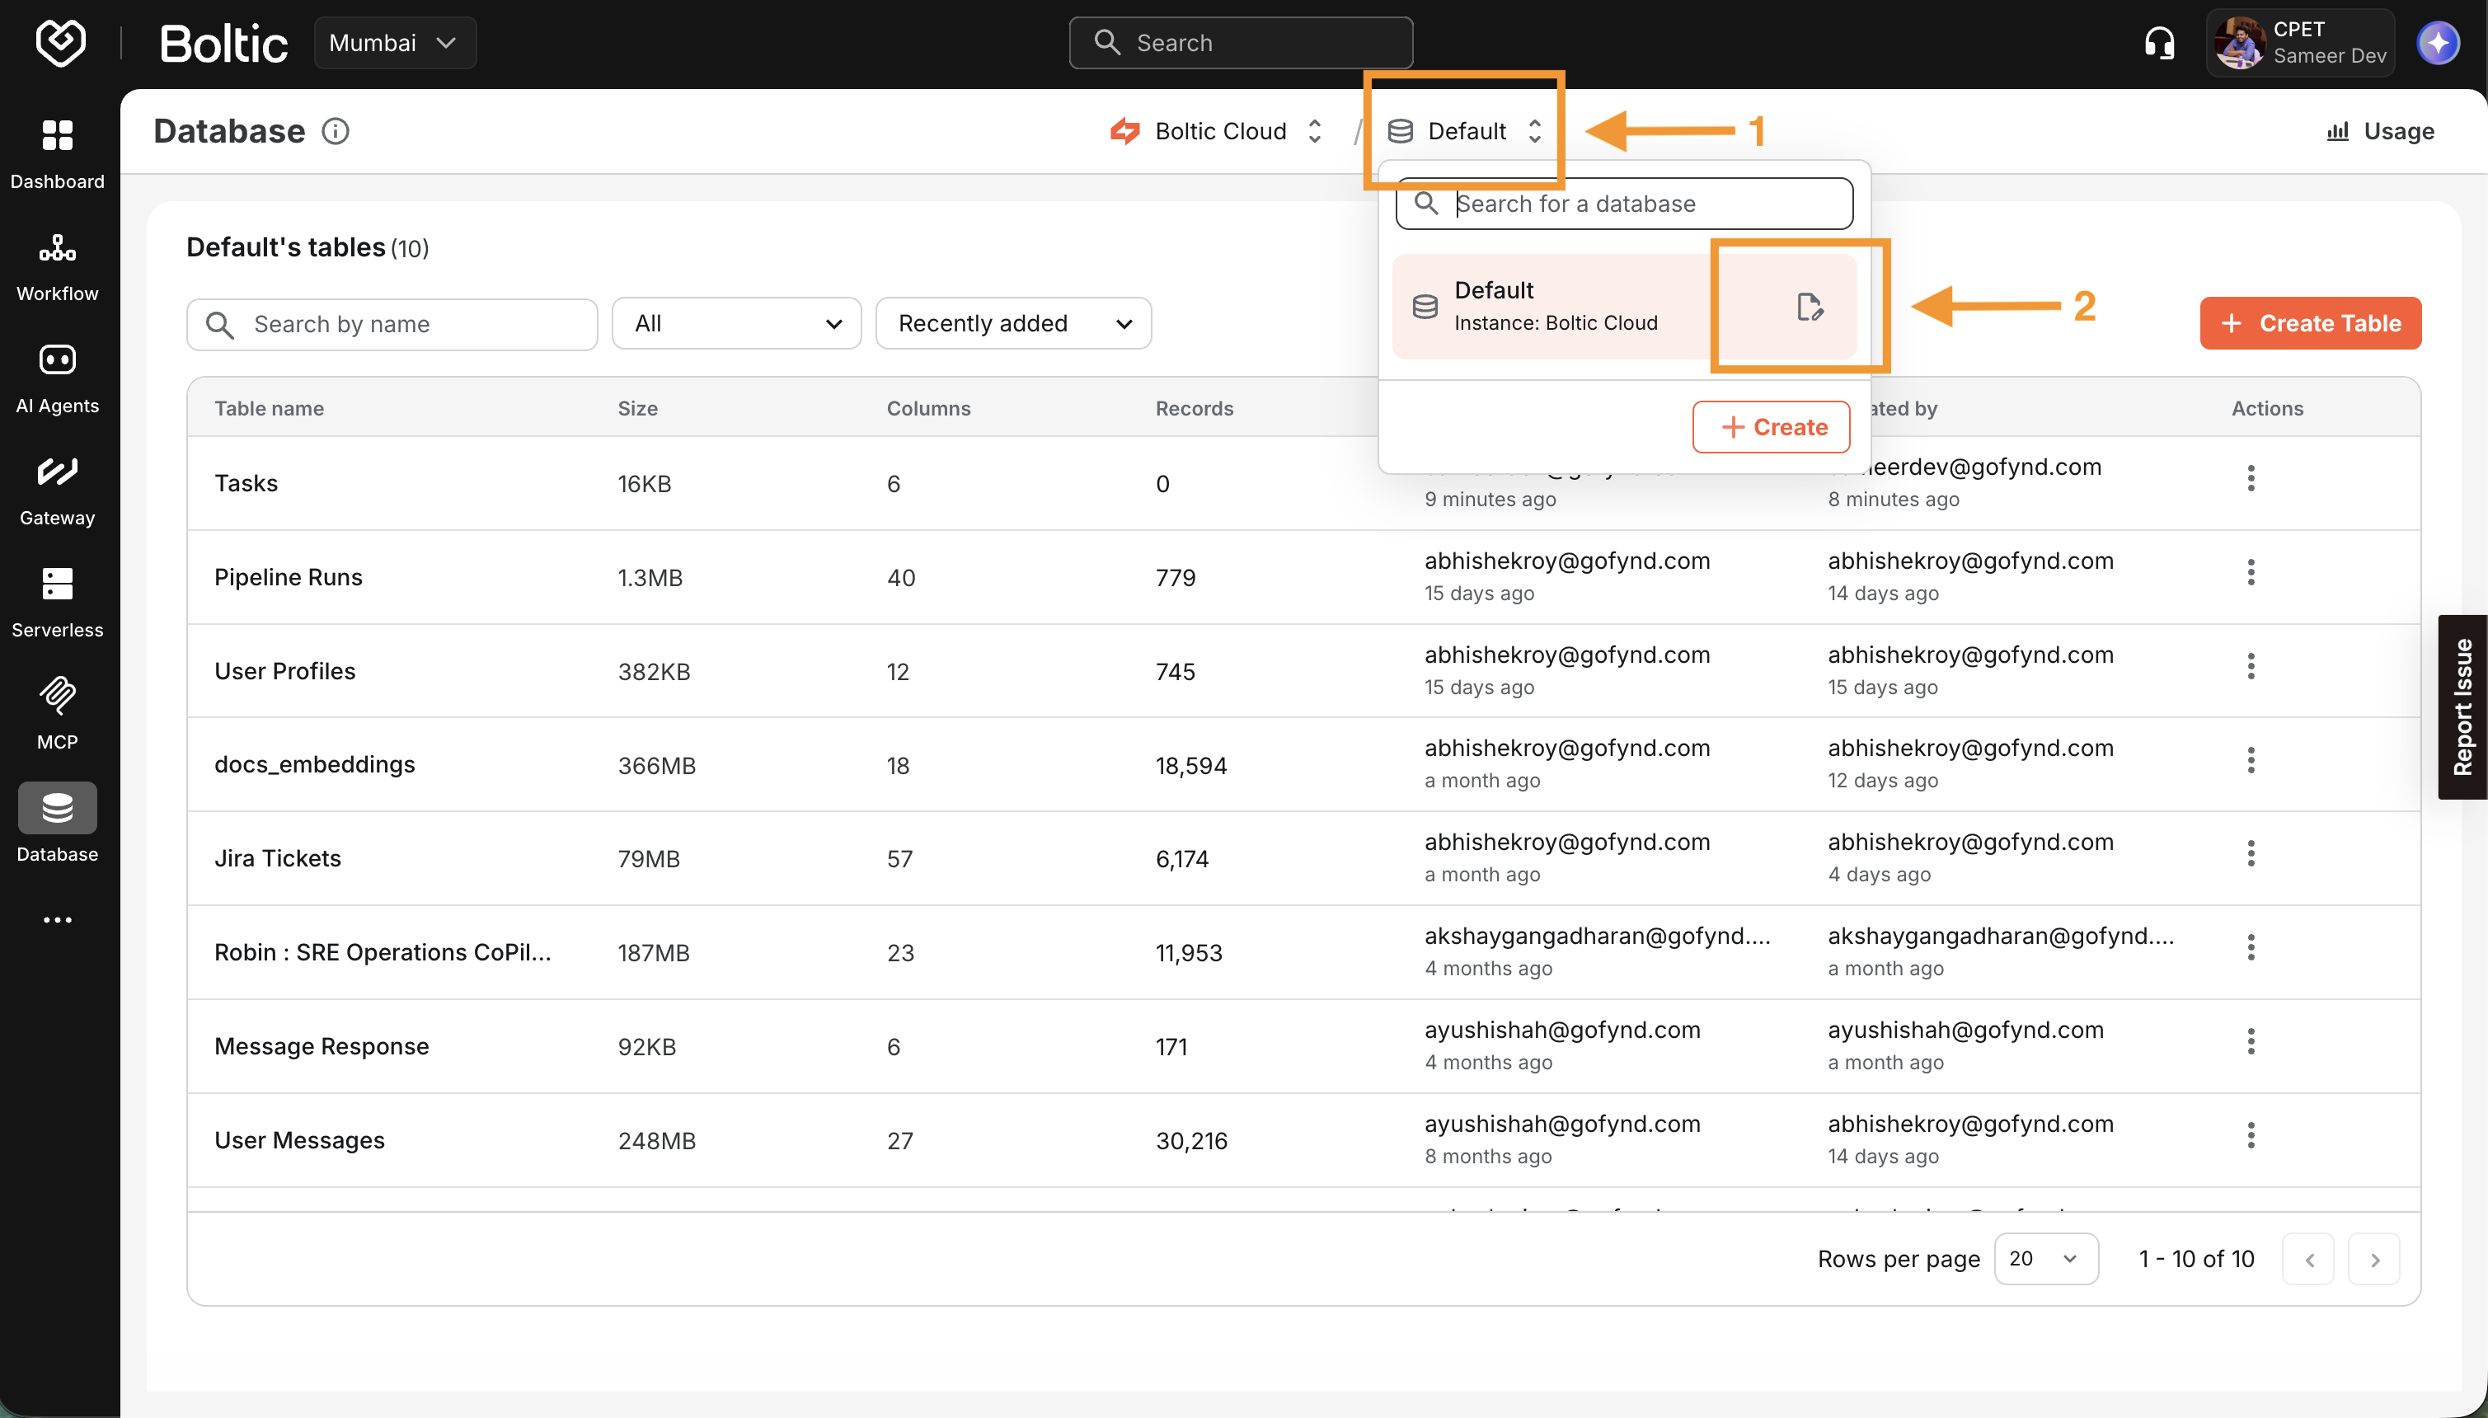
Task: Open the Database section icon
Action: 58,808
